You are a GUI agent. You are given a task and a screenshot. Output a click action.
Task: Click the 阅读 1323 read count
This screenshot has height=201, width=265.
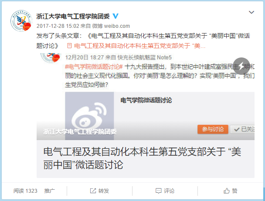25,191
